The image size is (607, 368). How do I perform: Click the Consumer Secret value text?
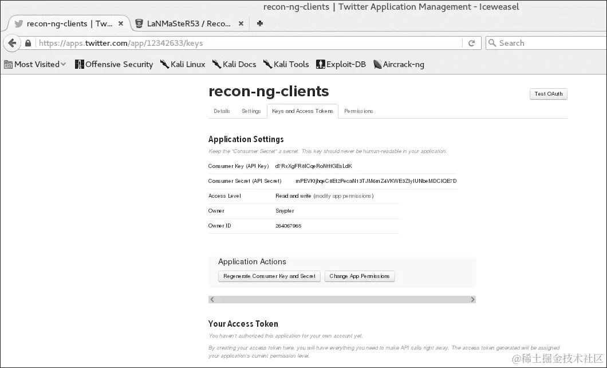coord(376,181)
